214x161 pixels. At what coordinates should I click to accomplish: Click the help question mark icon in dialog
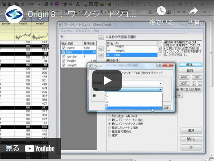pyautogui.click(x=160, y=65)
